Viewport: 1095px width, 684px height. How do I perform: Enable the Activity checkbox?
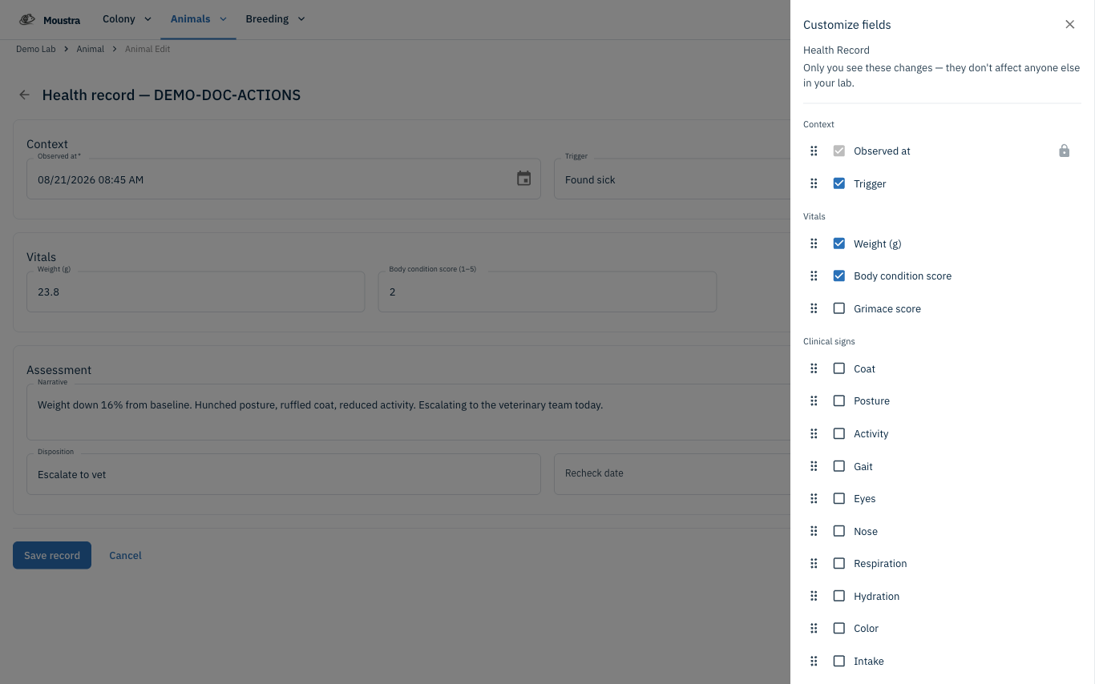point(838,433)
